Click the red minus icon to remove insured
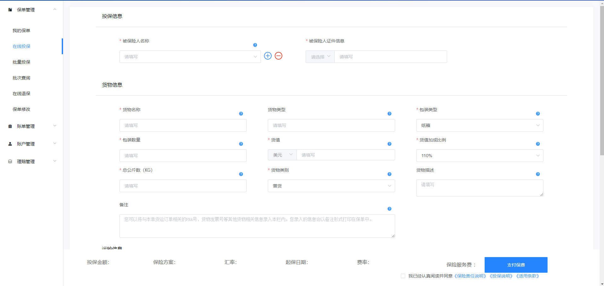Screen dimensions: 604x286 (x=279, y=56)
